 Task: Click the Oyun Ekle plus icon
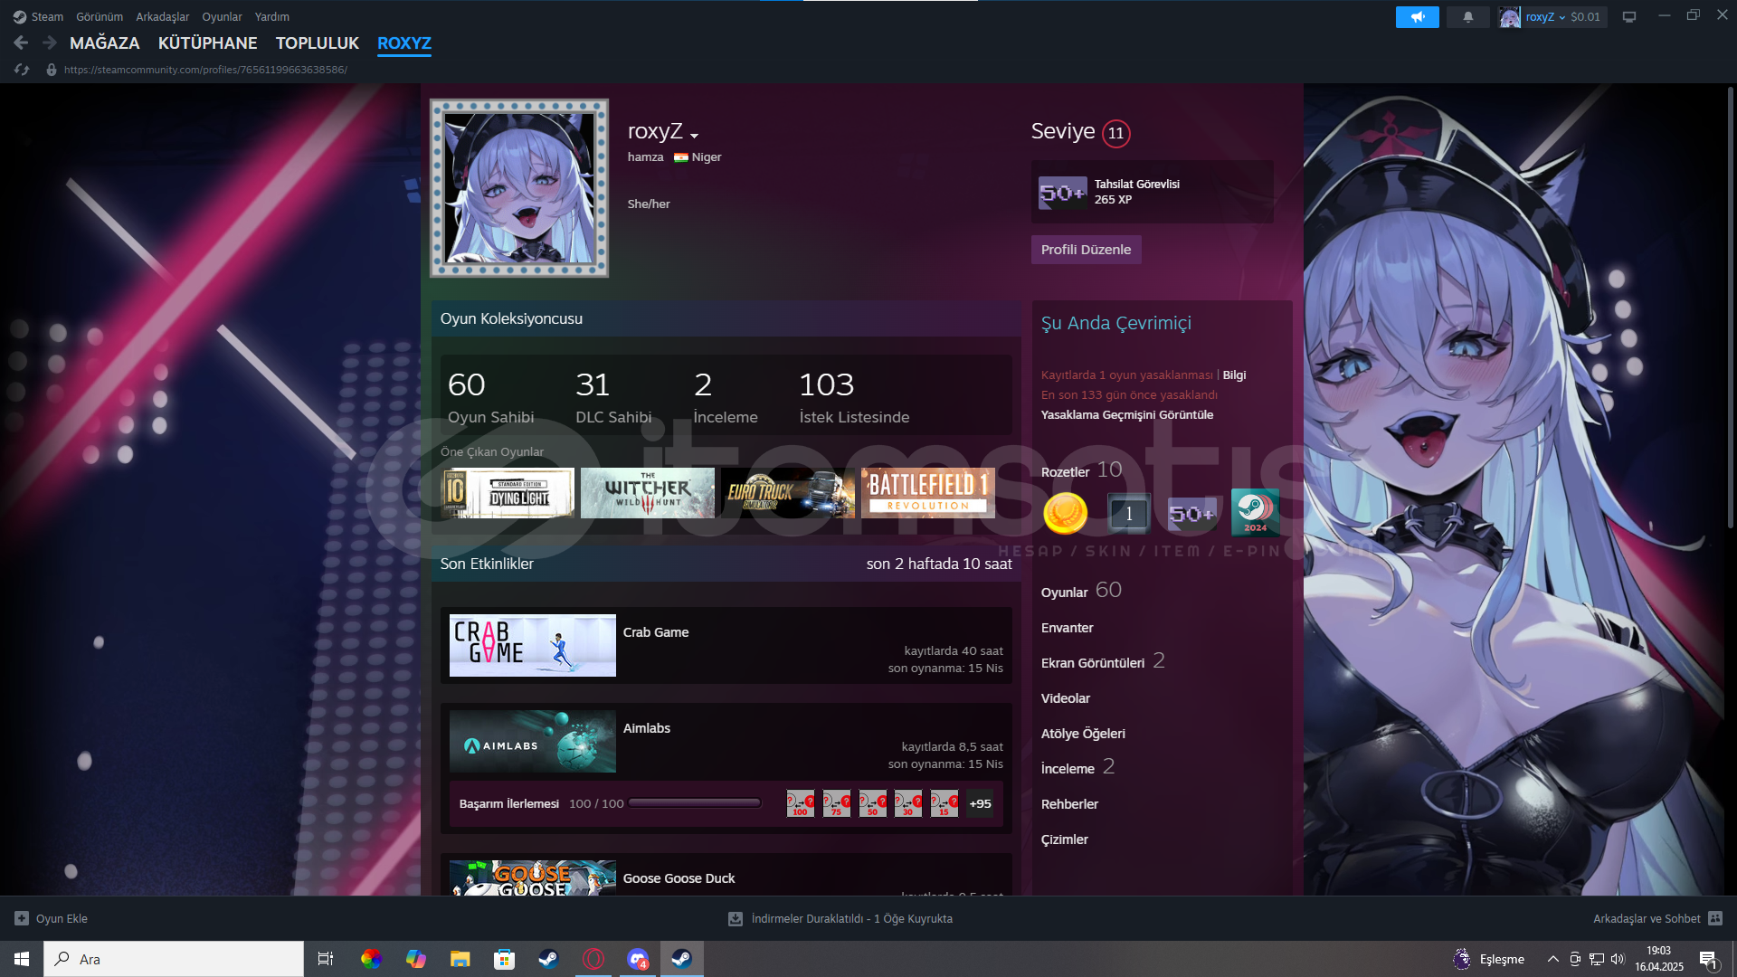coord(22,918)
